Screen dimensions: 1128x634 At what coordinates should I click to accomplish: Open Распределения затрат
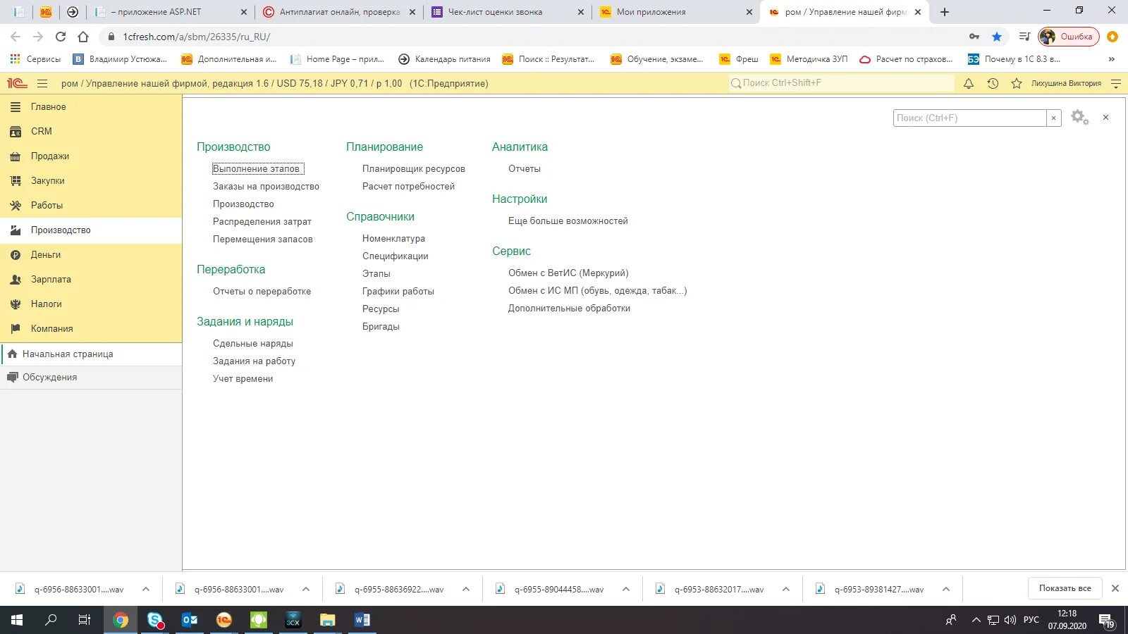click(262, 222)
